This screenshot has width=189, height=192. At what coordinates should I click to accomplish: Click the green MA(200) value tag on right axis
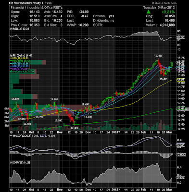click(x=181, y=108)
